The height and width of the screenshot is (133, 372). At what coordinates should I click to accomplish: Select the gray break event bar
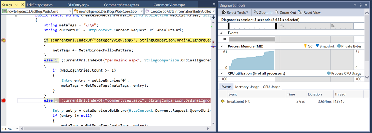252,39
